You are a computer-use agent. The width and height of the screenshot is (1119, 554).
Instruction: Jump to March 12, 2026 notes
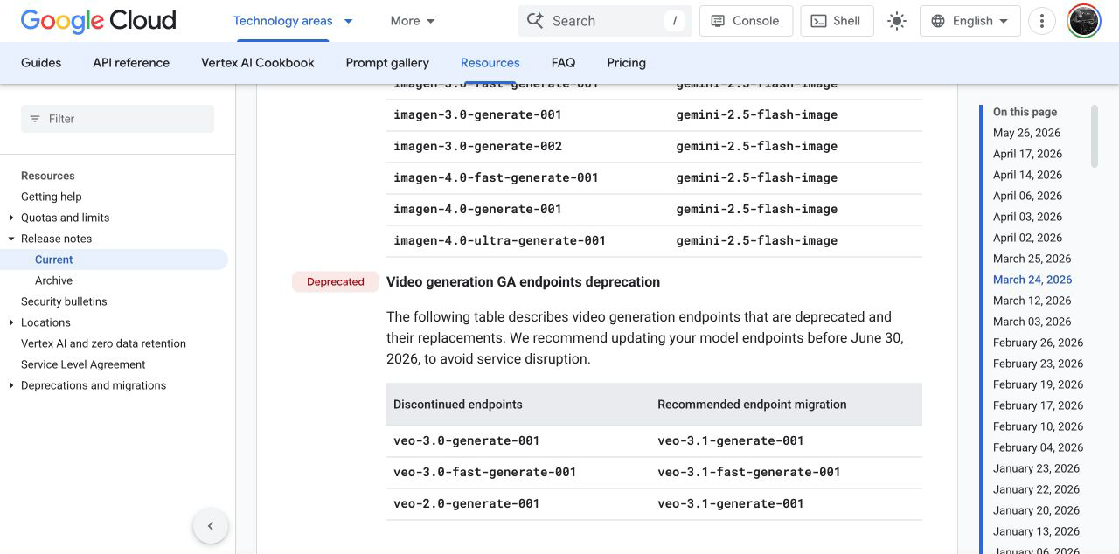[x=1032, y=301]
